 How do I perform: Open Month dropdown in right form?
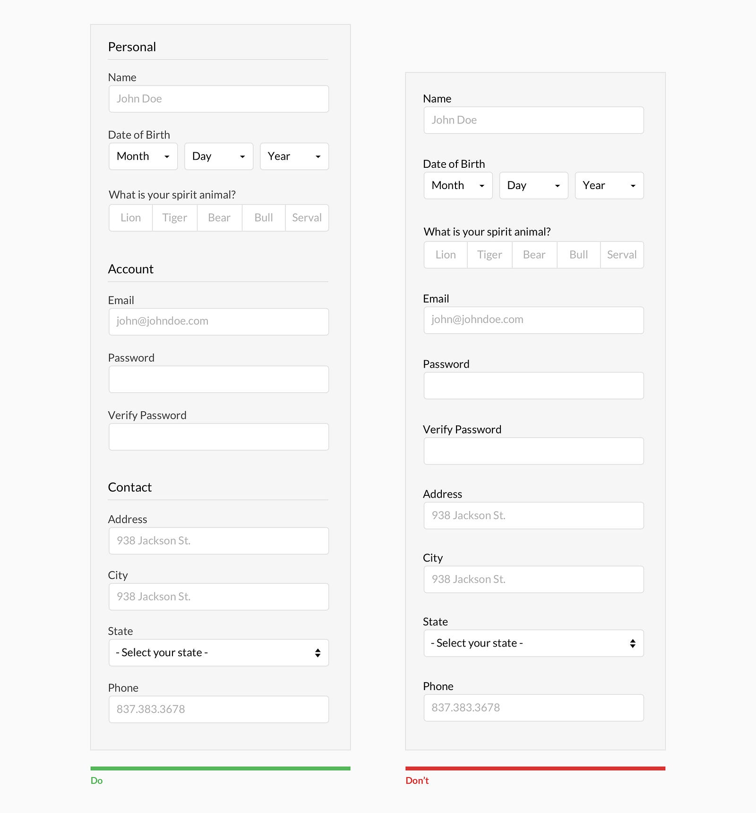458,186
